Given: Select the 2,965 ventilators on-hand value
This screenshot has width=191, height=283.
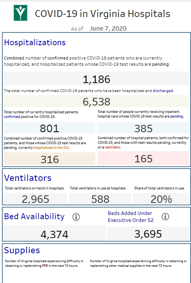Looking at the screenshot, I should coord(35,199).
